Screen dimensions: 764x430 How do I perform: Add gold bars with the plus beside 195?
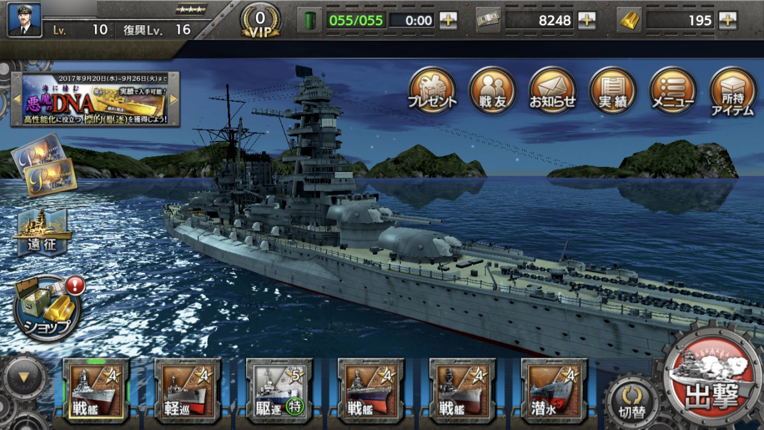727,20
